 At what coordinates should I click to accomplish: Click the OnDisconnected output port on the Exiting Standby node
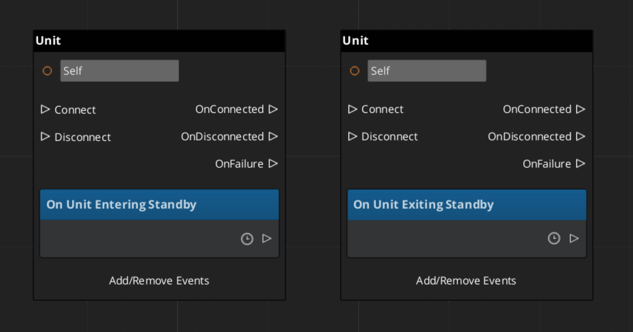(580, 136)
